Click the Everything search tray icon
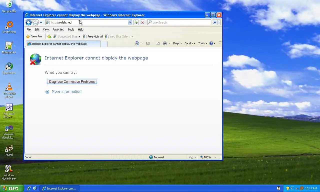The width and height of the screenshot is (320, 192). pyautogui.click(x=301, y=188)
